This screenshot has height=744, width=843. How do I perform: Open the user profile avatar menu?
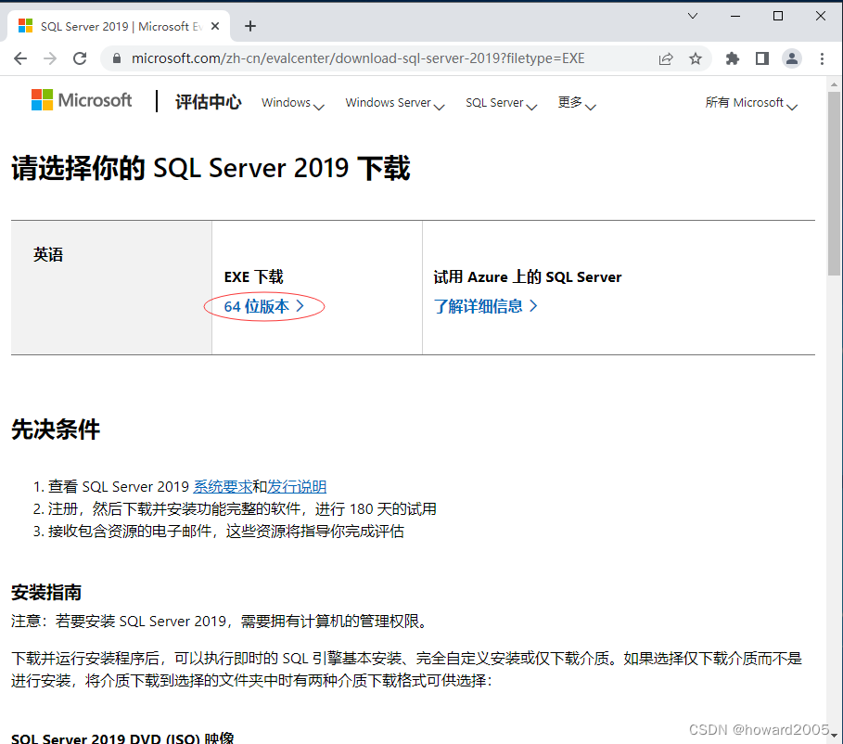(792, 58)
